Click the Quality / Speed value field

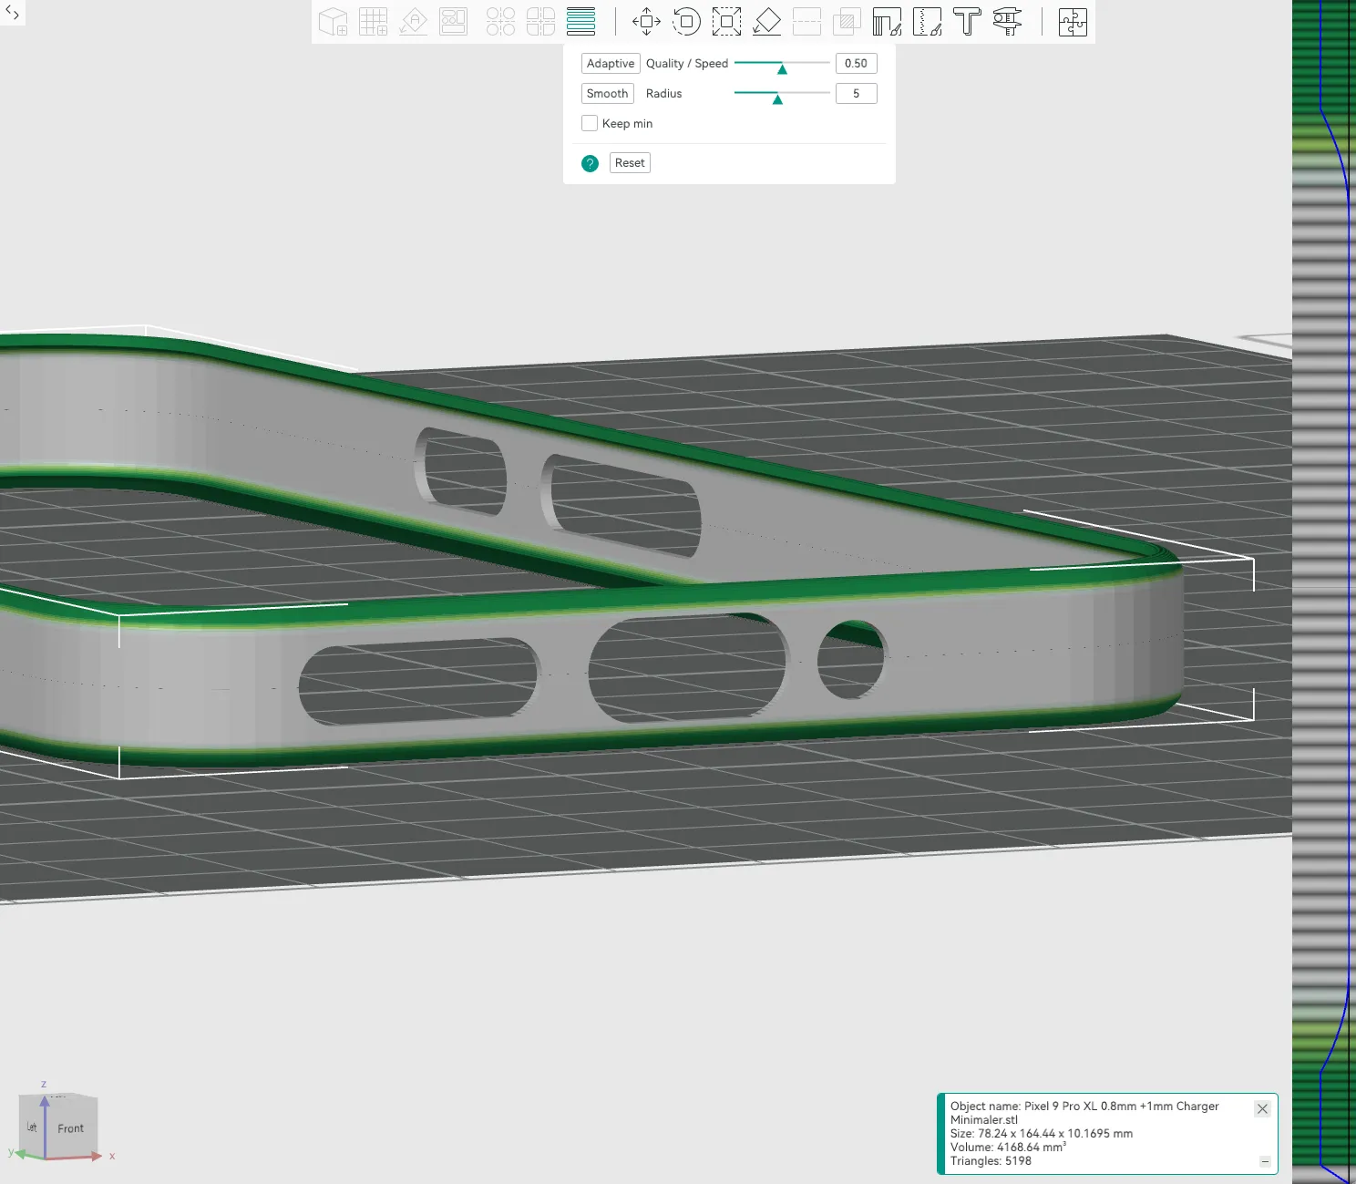pos(856,64)
